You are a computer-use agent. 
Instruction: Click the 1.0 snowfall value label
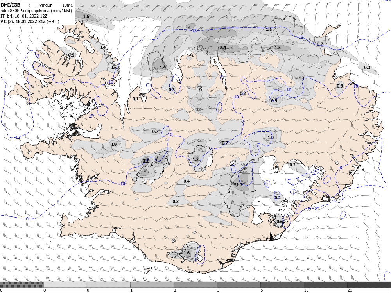click(271, 138)
